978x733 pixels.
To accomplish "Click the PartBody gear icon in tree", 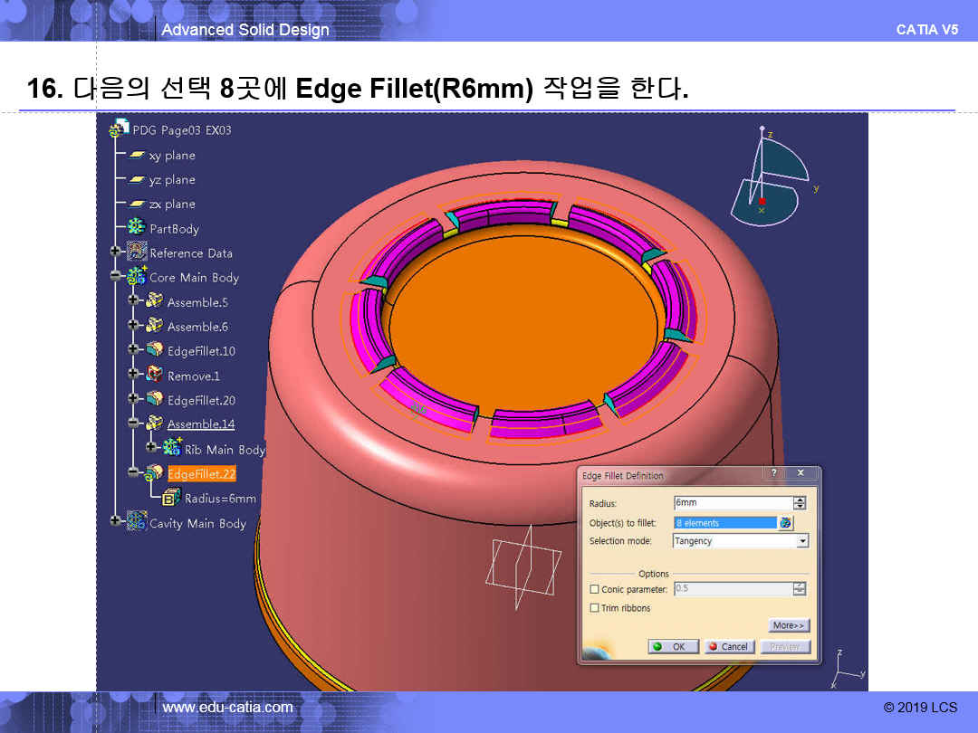I will tap(137, 228).
